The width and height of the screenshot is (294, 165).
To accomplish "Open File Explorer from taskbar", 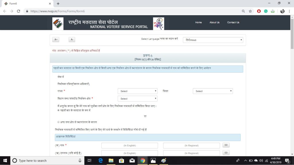I will point(111,160).
